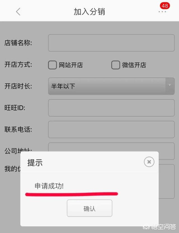179x233 pixels.
Task: Check the 微信开店 checkbox
Action: click(116, 65)
